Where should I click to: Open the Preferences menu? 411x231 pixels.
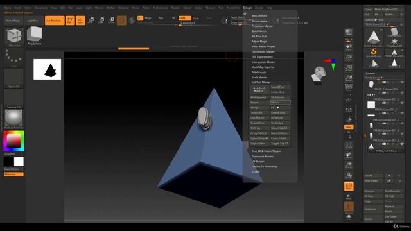(161, 8)
